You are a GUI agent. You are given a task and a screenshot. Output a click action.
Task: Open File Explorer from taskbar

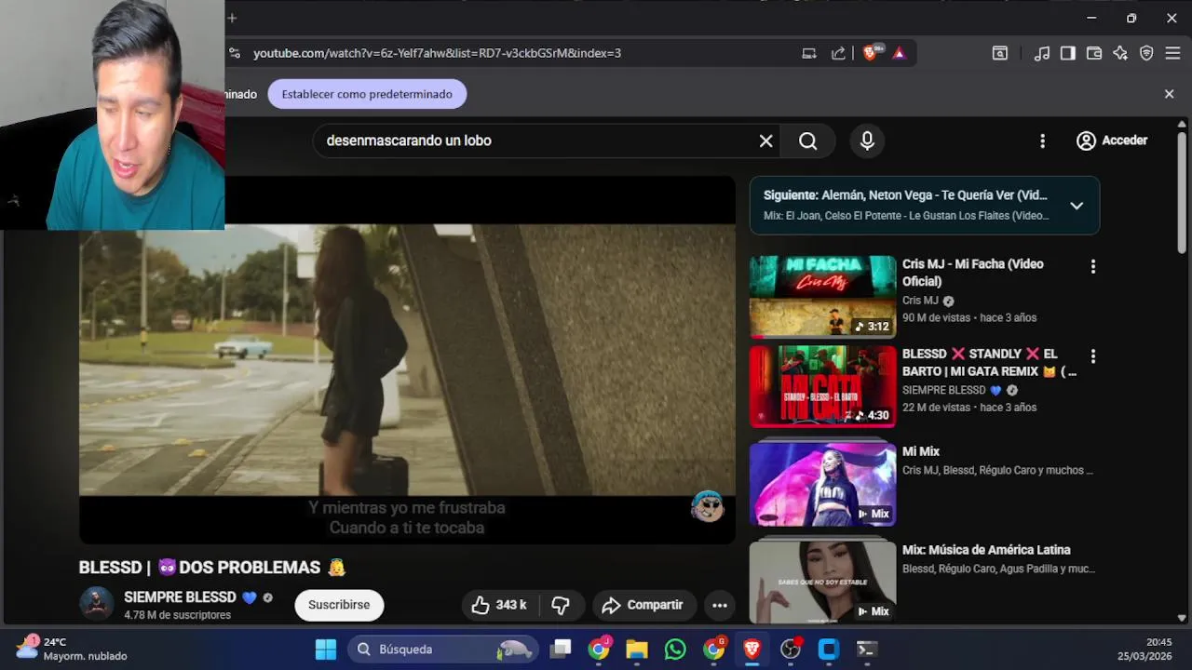pos(637,650)
